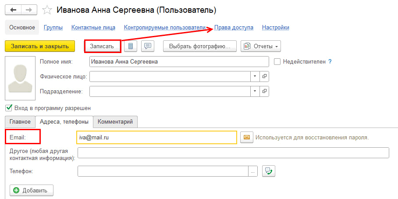Open the Подразделение record icon

point(264,91)
